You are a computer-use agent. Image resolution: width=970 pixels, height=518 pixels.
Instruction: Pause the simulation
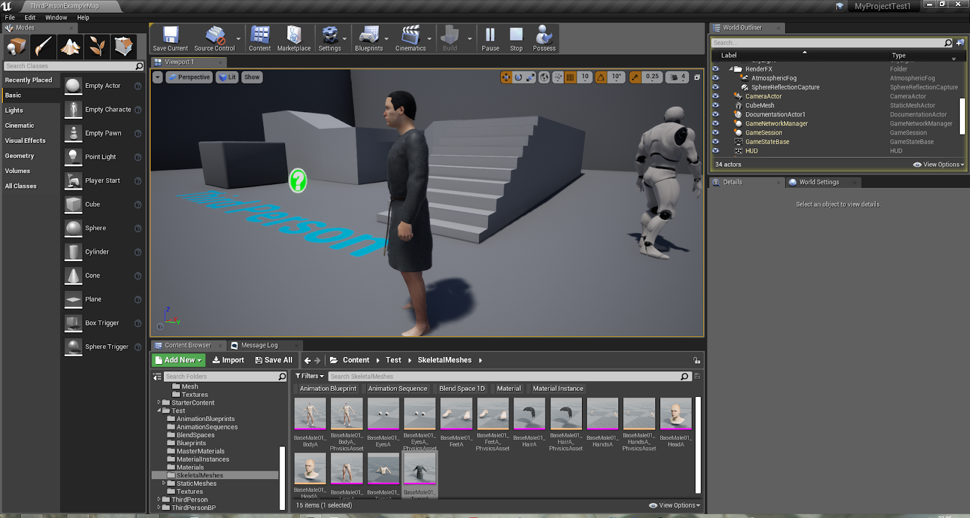click(x=490, y=39)
